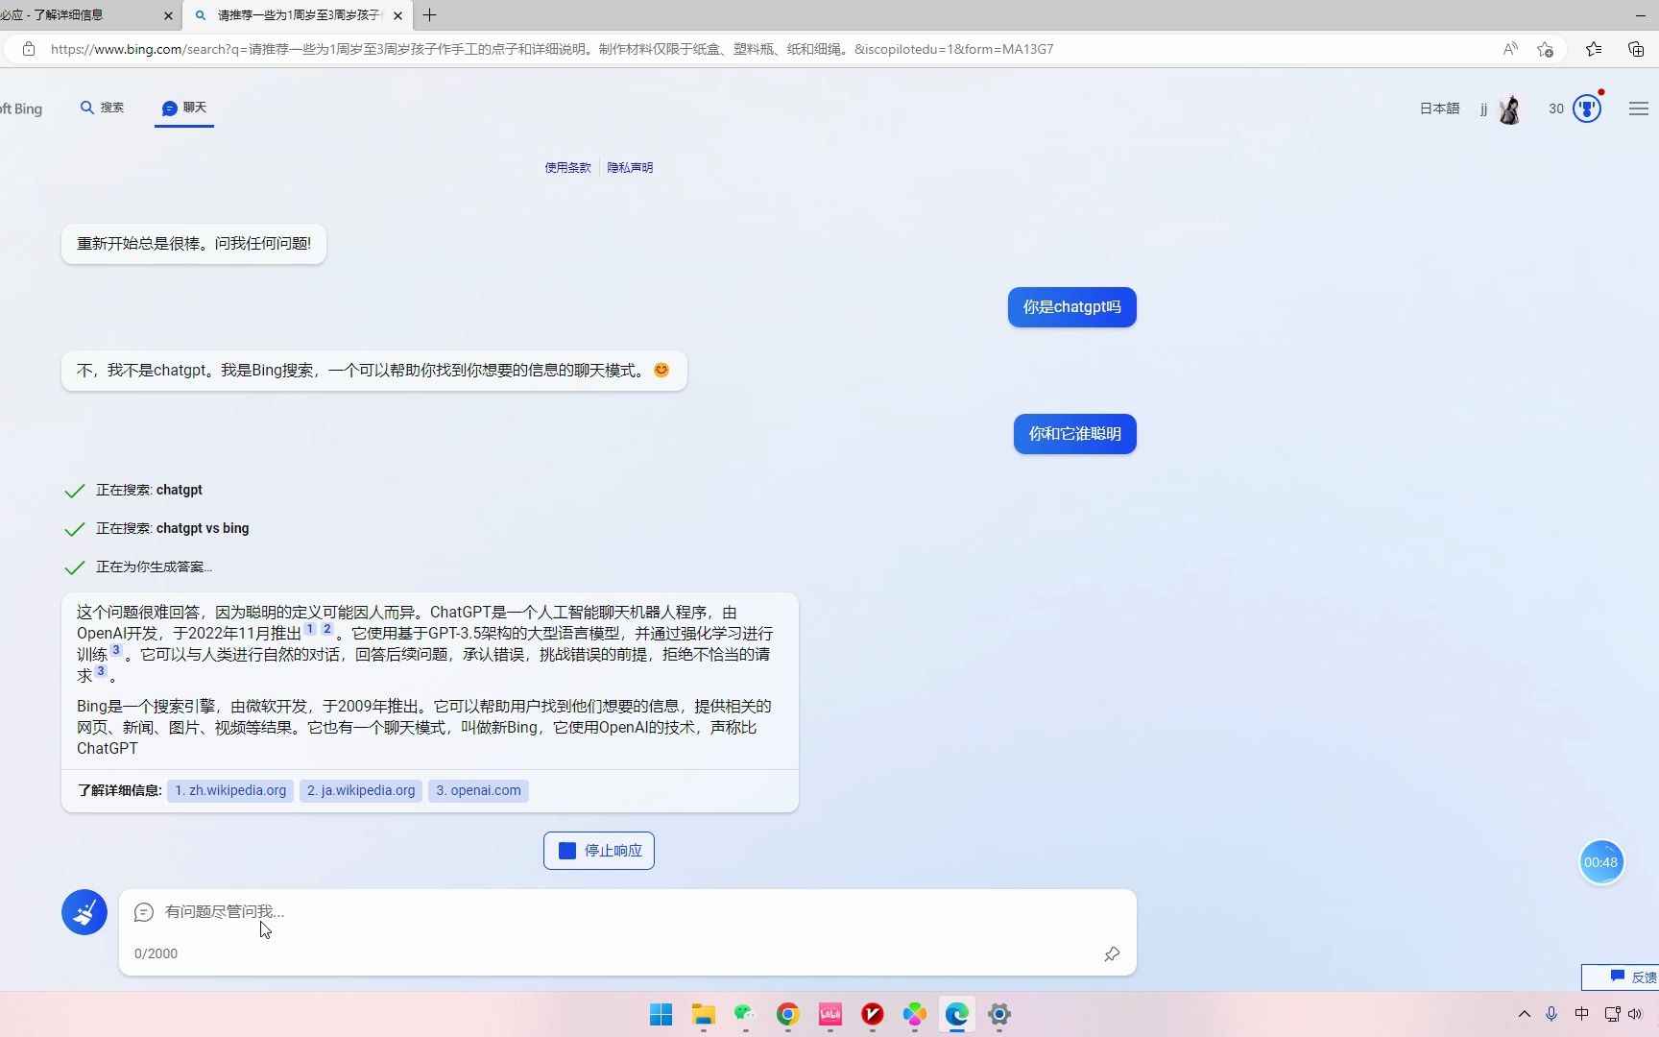The width and height of the screenshot is (1659, 1037).
Task: Open the colorful pinwheel app in taskbar
Action: click(914, 1014)
